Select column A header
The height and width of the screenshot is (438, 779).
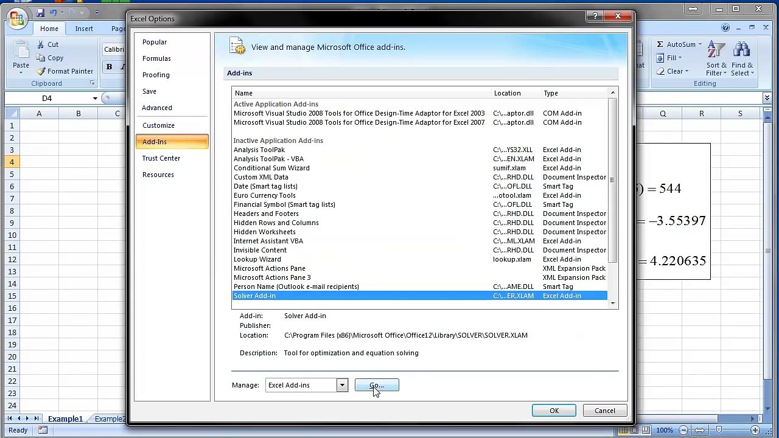pyautogui.click(x=39, y=114)
